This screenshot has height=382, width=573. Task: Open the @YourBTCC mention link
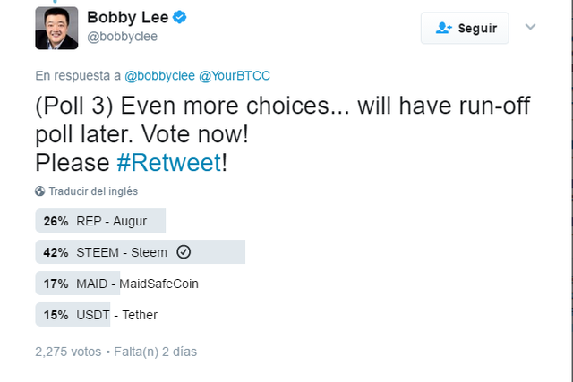click(x=235, y=76)
